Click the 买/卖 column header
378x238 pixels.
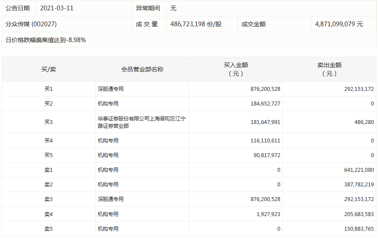click(48, 69)
